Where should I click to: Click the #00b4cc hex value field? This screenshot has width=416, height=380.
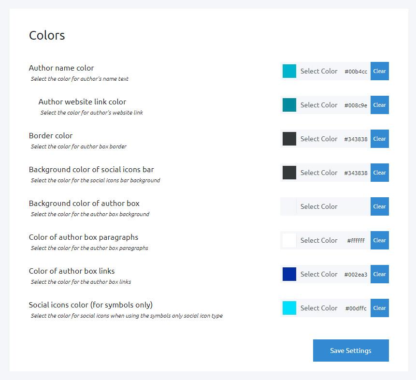point(356,72)
